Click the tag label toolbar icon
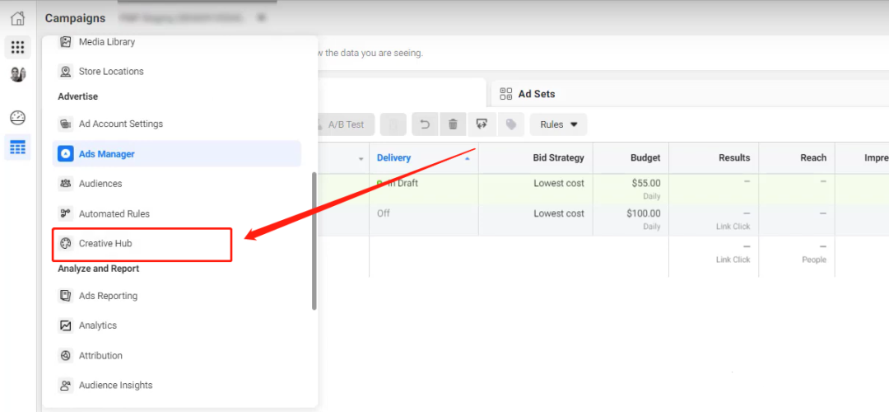 511,124
